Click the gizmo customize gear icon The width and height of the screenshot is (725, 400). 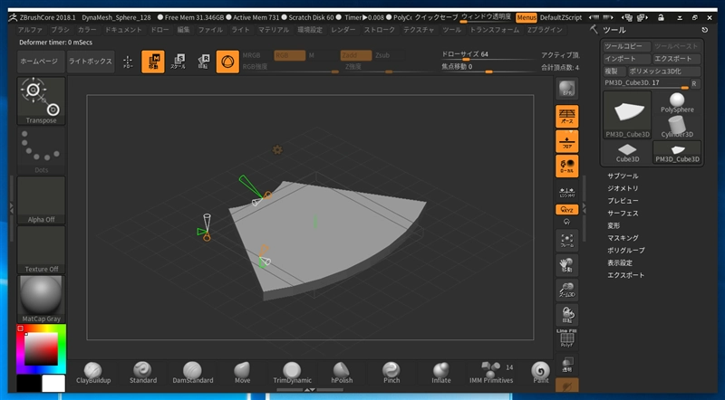[x=277, y=149]
